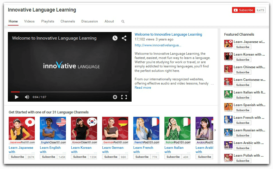
Task: Open the Channels tab
Action: 68,21
